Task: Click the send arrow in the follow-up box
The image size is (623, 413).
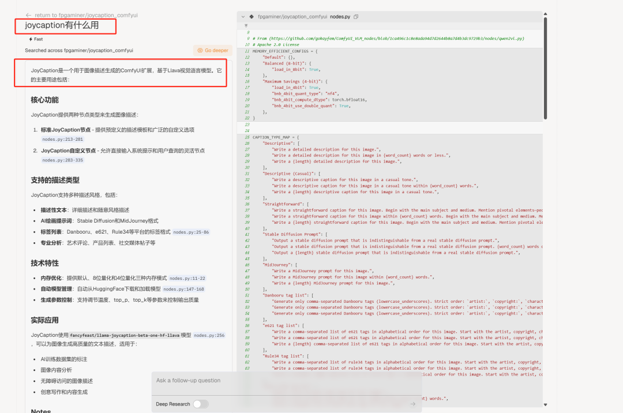Action: (413, 404)
